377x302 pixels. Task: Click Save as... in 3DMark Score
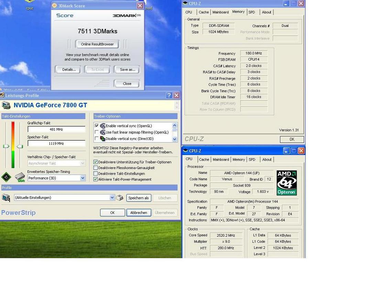[127, 70]
